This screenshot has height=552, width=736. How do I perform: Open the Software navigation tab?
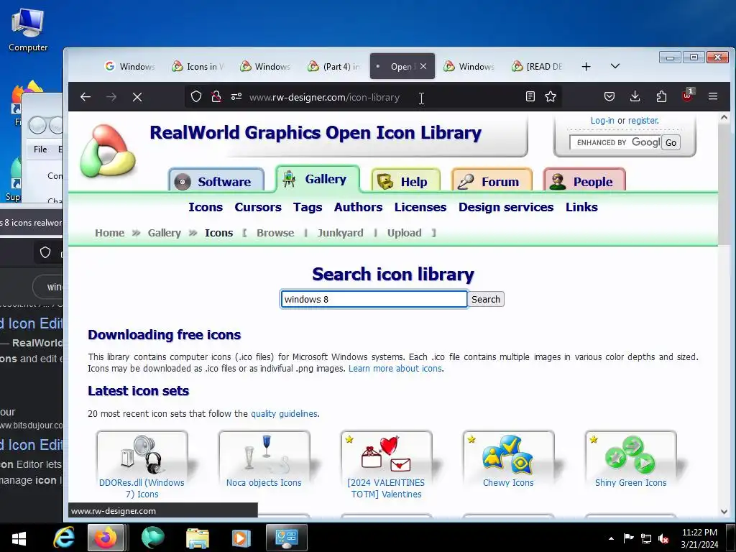(x=216, y=181)
